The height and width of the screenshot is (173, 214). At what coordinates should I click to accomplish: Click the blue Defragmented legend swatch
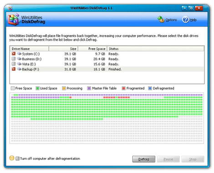[x=150, y=88]
